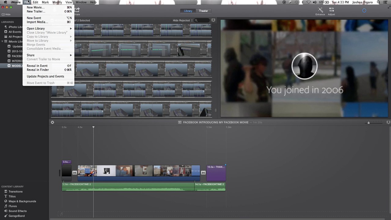
Task: Select the 3.5s title clip label
Action: (67, 162)
